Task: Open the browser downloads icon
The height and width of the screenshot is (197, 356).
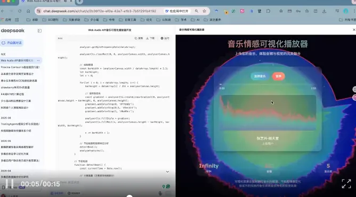Action: tap(324, 11)
